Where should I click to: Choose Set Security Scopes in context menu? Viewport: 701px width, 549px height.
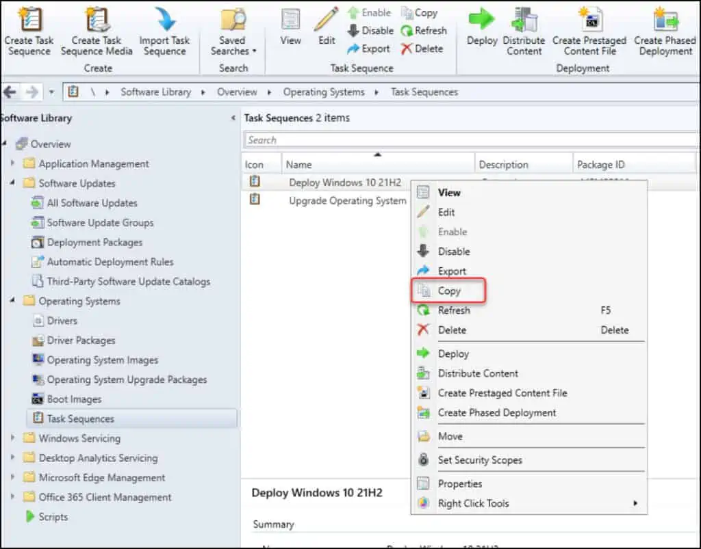tap(529, 460)
